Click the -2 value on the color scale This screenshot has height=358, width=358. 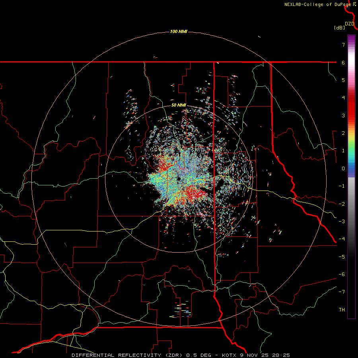pyautogui.click(x=342, y=204)
